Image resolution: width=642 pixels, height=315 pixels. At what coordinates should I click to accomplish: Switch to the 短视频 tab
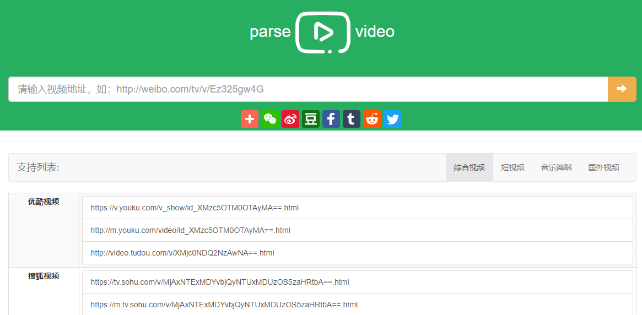tap(512, 167)
